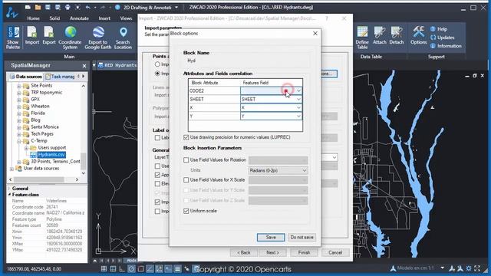Screen dimensions: 491x276
Task: Open the X Features Field dropdown
Action: pyautogui.click(x=271, y=107)
